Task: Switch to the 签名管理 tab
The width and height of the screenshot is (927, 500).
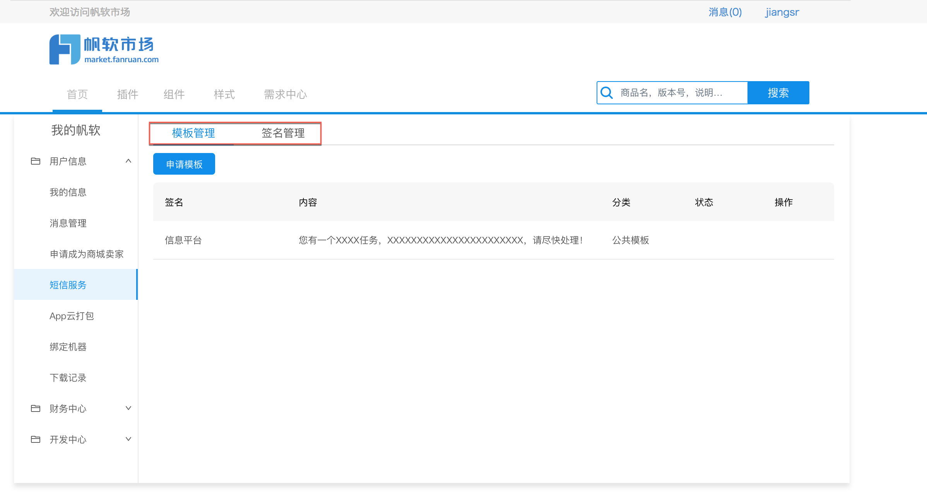Action: (x=283, y=133)
